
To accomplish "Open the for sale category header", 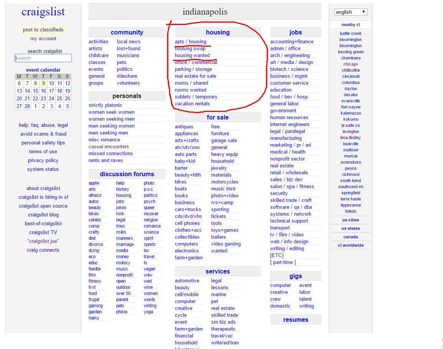I will point(218,118).
